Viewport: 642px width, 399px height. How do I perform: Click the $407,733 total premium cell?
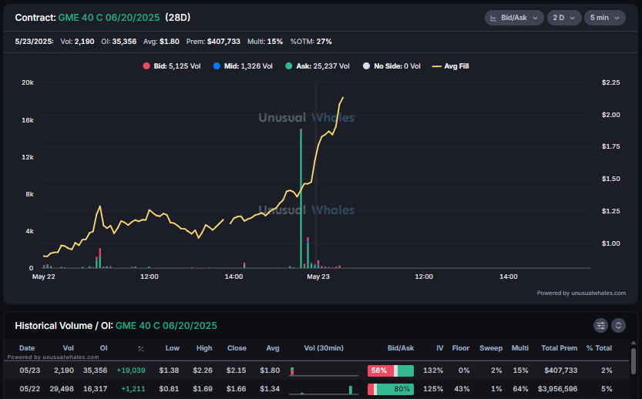(x=561, y=370)
